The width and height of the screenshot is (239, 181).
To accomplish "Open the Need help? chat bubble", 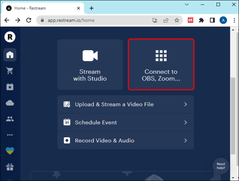I will pos(221,166).
